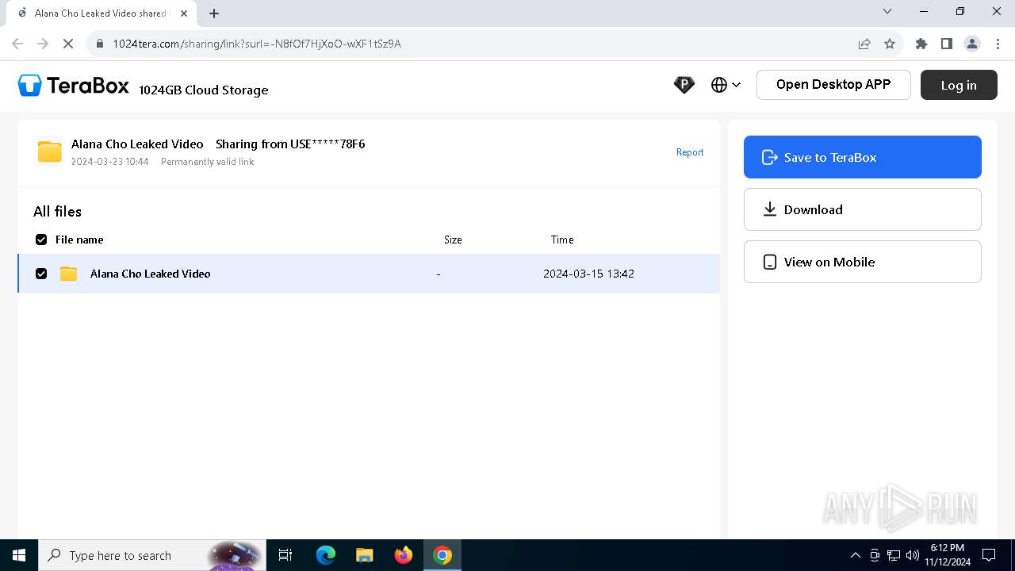The image size is (1015, 571).
Task: Click View on Mobile button
Action: coord(863,262)
